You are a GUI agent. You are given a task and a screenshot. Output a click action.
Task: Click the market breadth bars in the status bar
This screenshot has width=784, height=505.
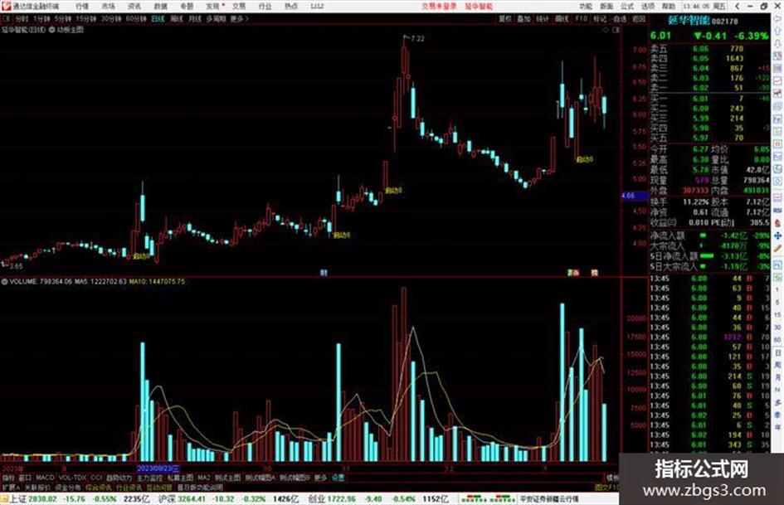tap(488, 499)
